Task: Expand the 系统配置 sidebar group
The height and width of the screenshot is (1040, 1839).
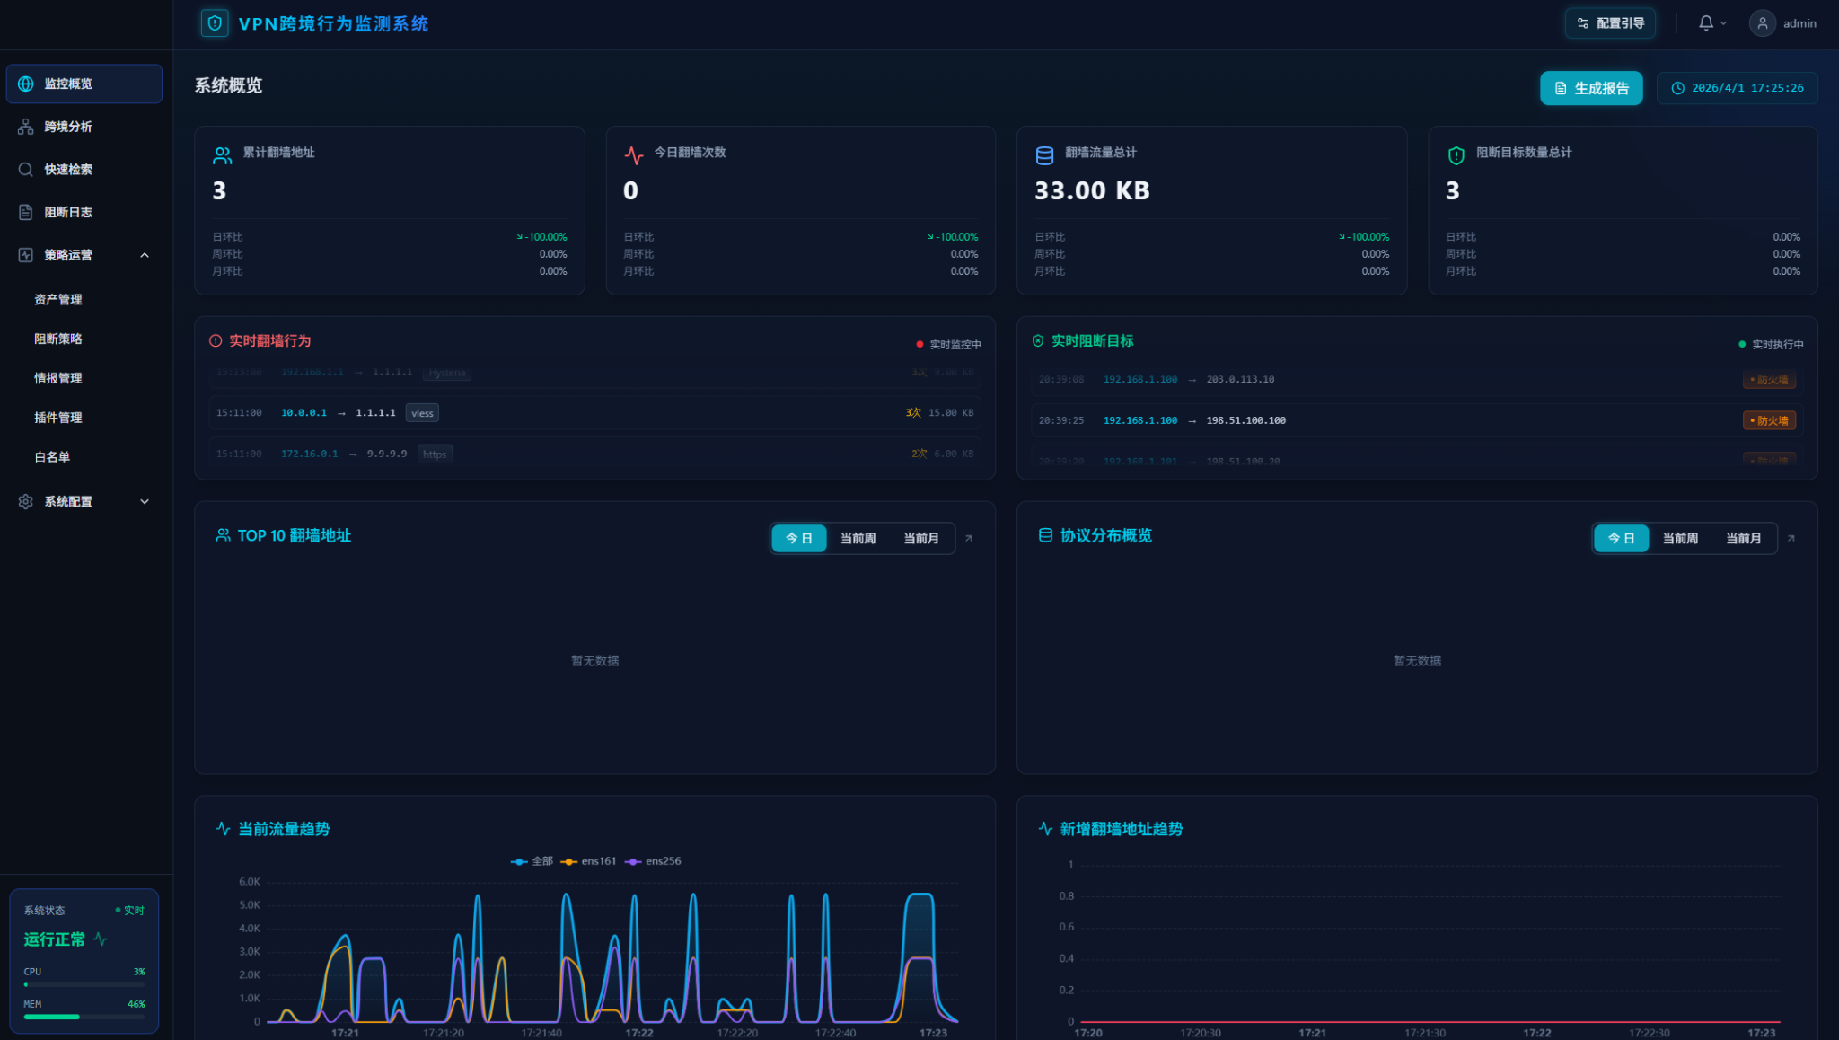Action: 144,502
